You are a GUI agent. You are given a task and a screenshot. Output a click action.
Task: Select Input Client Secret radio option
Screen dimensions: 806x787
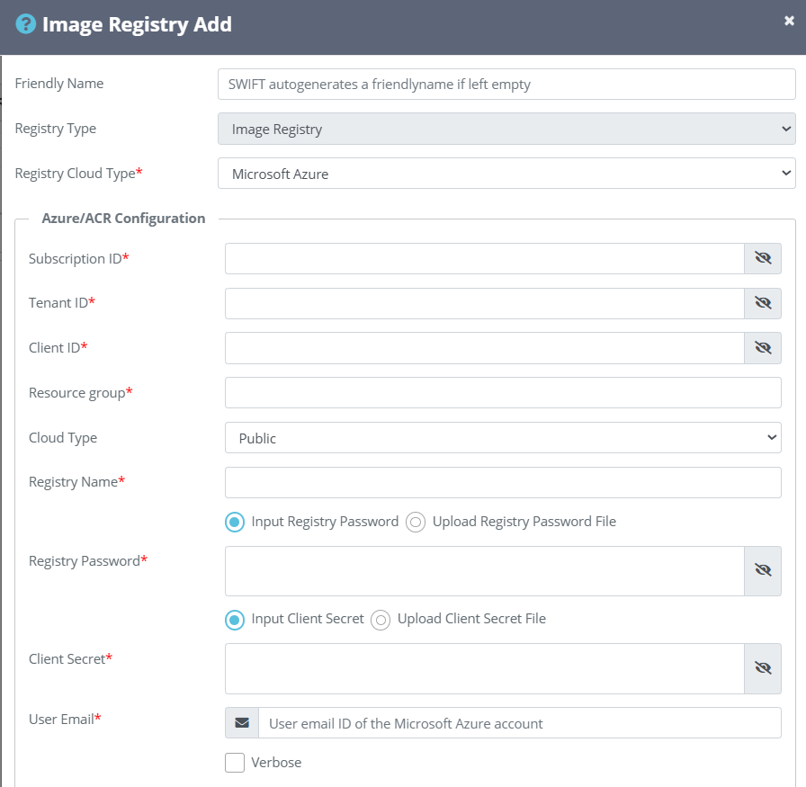tap(235, 620)
